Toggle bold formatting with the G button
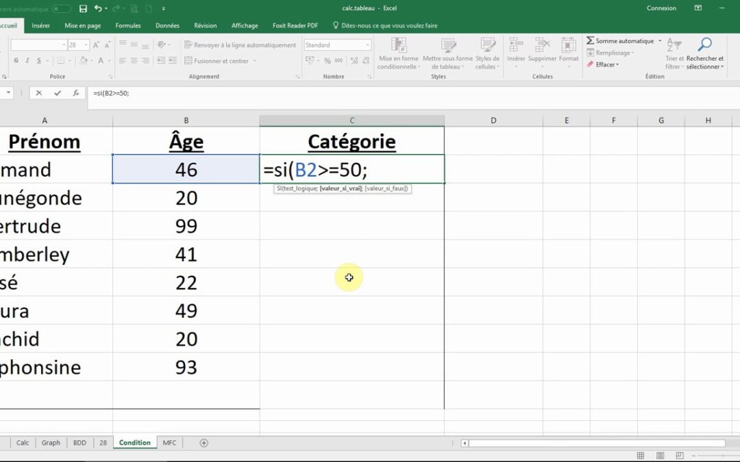This screenshot has width=740, height=462. point(16,60)
